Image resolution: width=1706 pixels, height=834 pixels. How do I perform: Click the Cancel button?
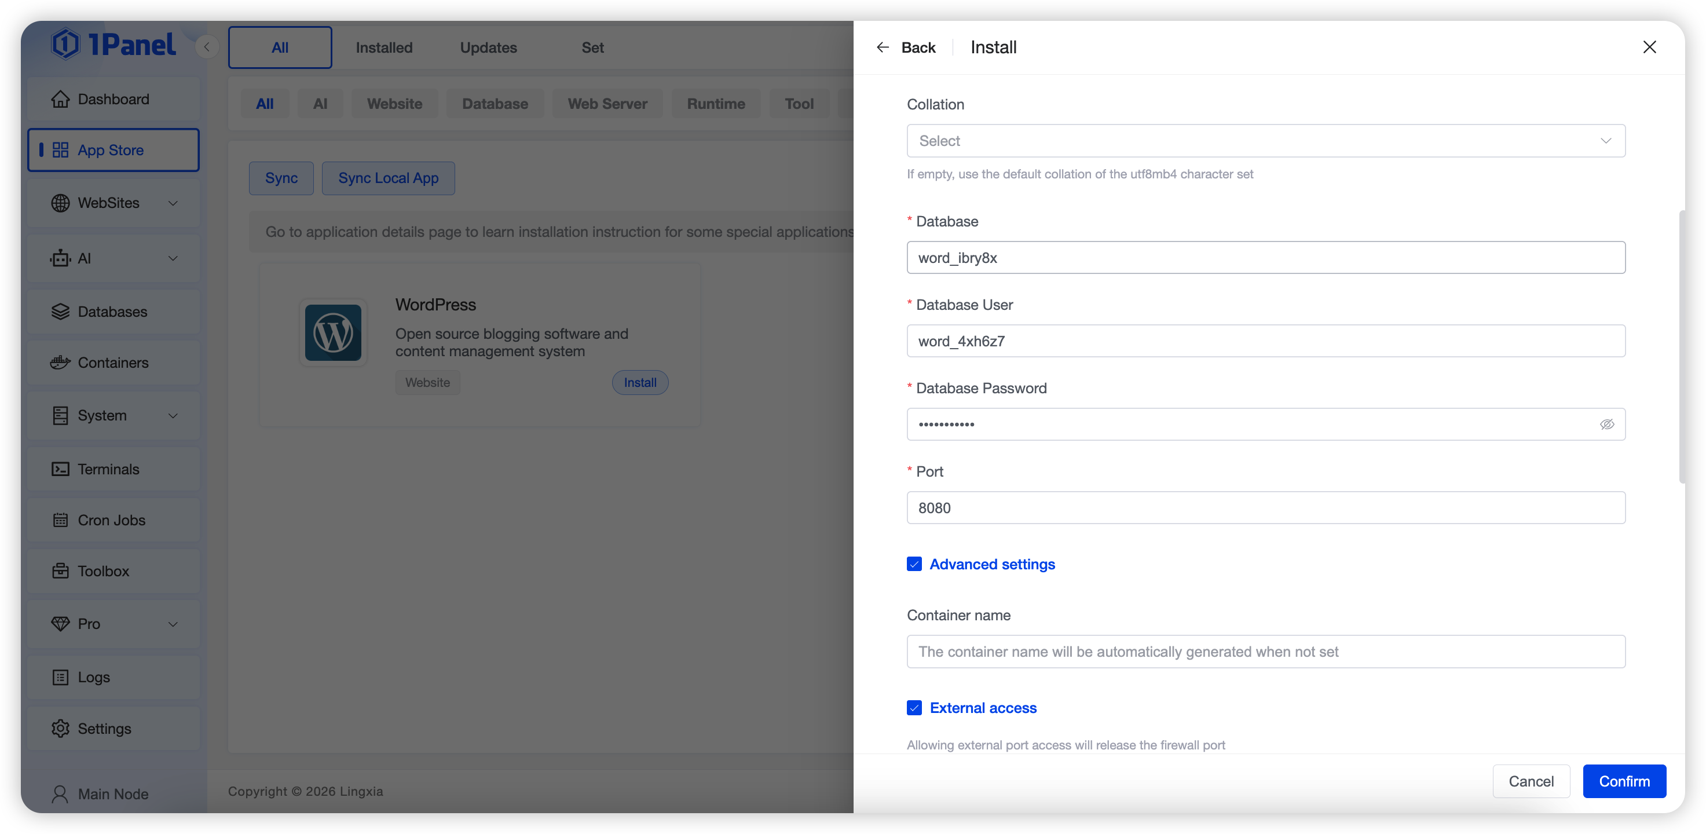[1531, 782]
